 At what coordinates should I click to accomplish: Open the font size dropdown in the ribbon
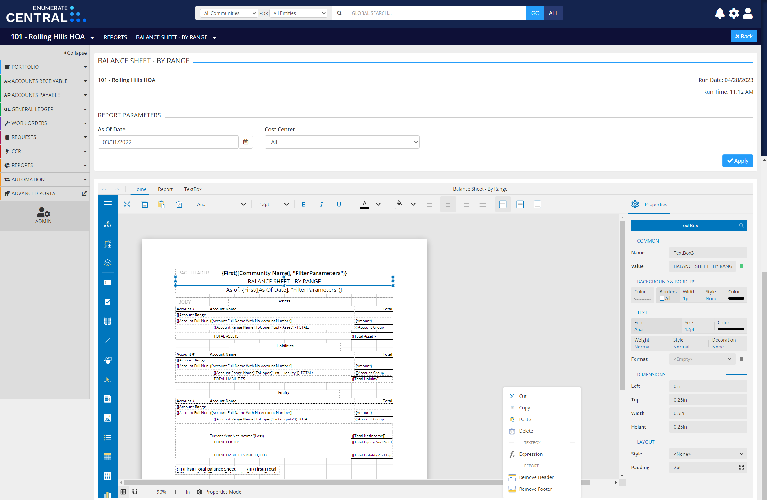(x=273, y=204)
